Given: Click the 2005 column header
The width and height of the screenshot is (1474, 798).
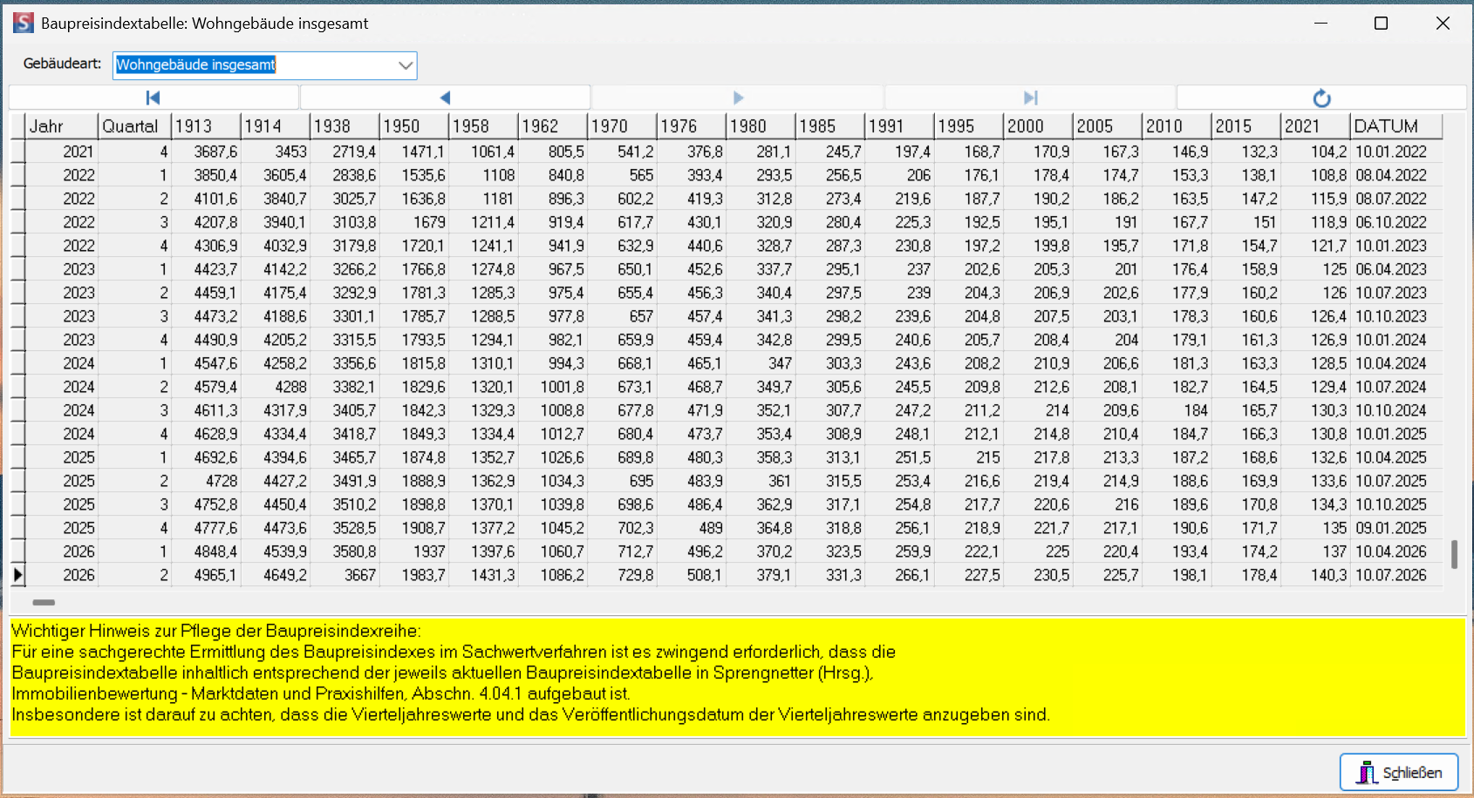Looking at the screenshot, I should point(1108,126).
